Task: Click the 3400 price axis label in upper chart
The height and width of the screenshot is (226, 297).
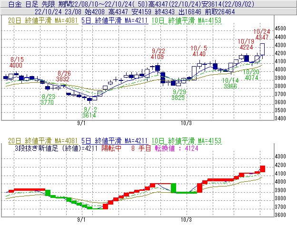Action: pyautogui.click(x=280, y=118)
